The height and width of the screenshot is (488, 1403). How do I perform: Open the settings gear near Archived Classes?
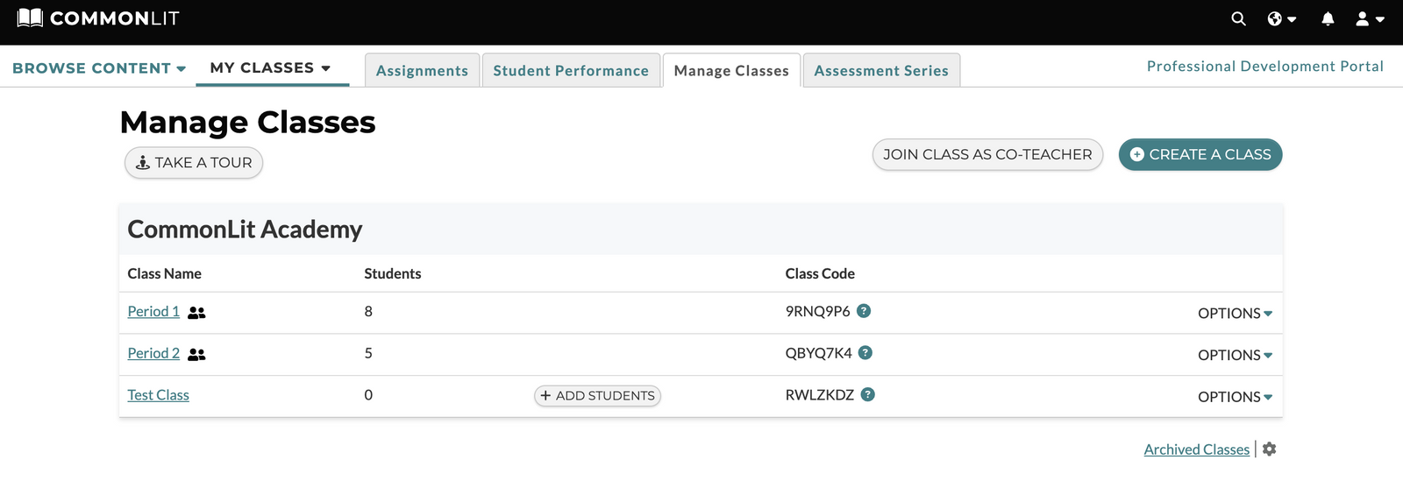1269,449
